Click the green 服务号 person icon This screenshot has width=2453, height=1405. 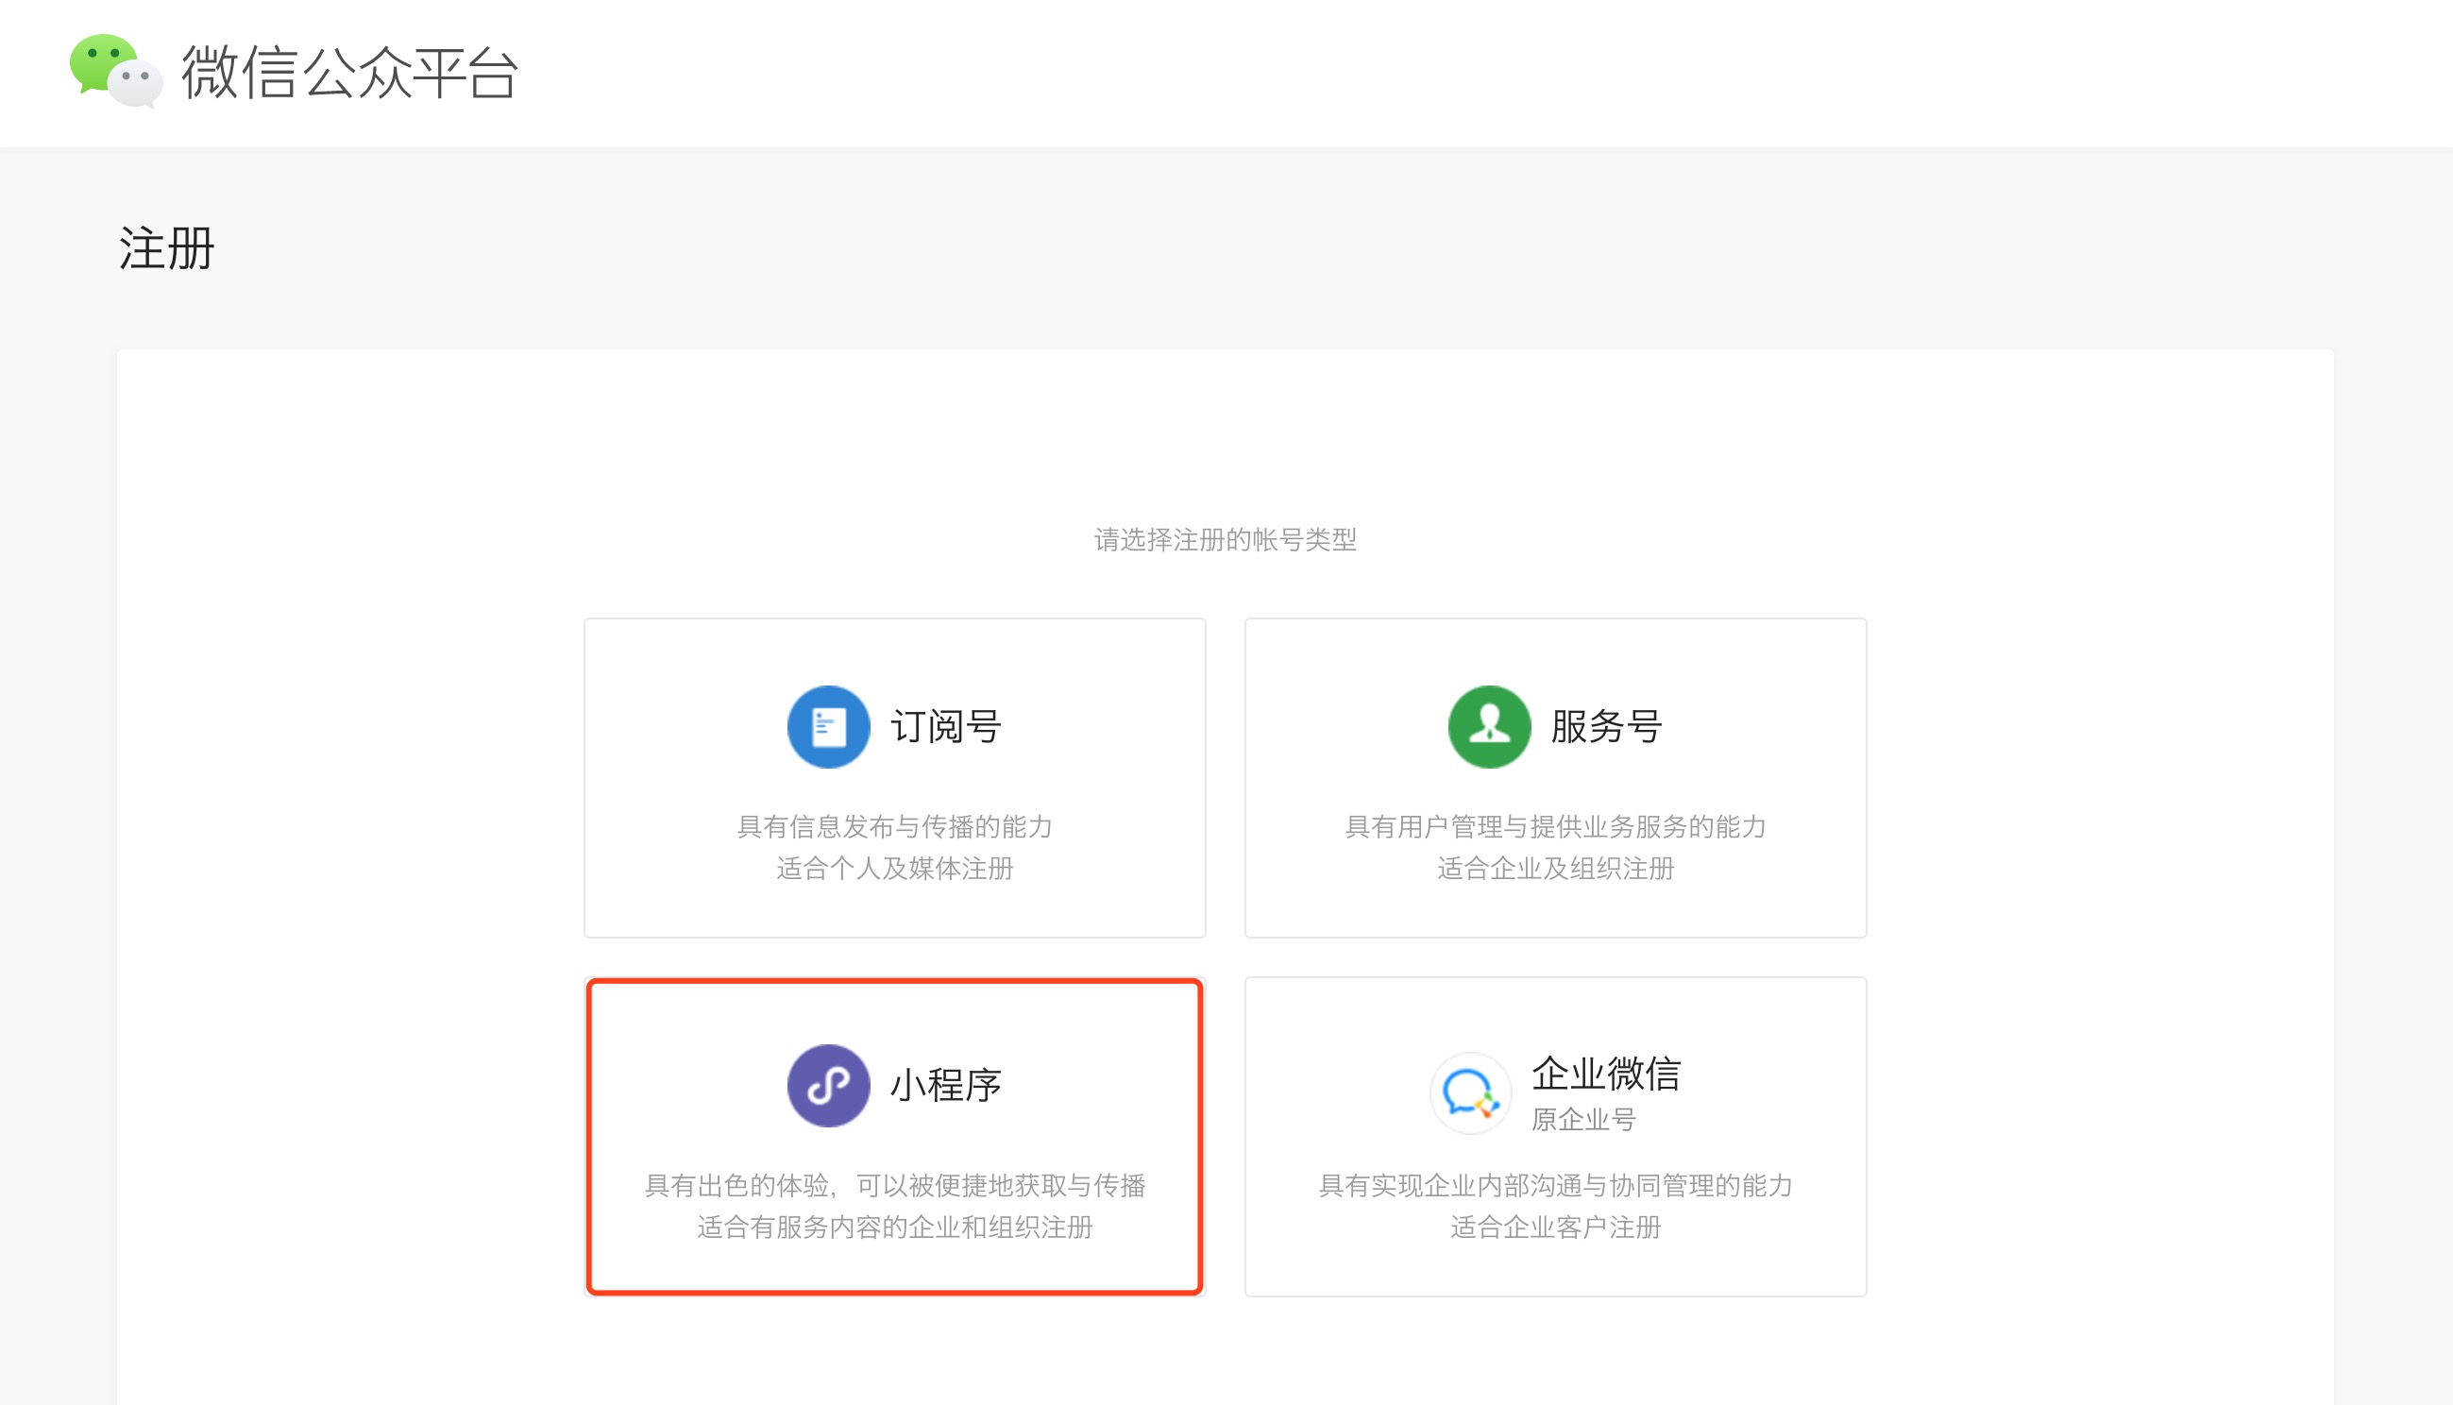coord(1489,727)
